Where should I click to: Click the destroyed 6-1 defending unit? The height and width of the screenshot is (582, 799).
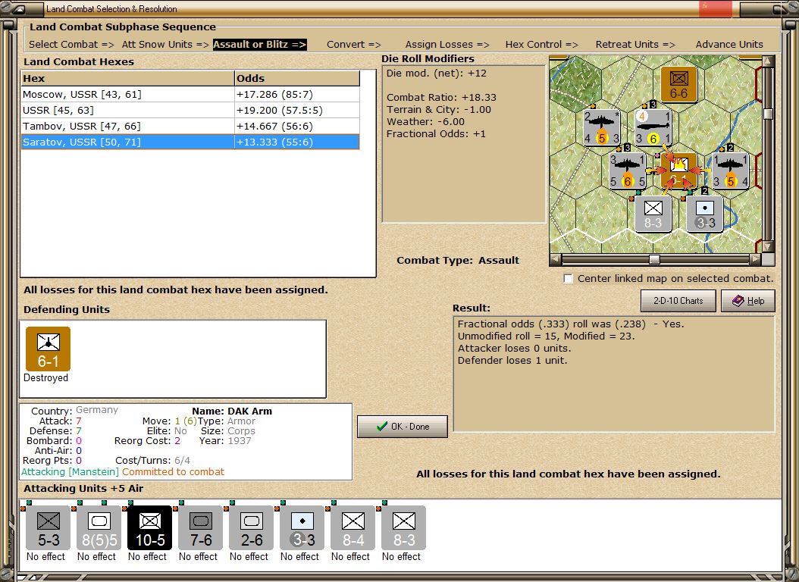point(48,349)
